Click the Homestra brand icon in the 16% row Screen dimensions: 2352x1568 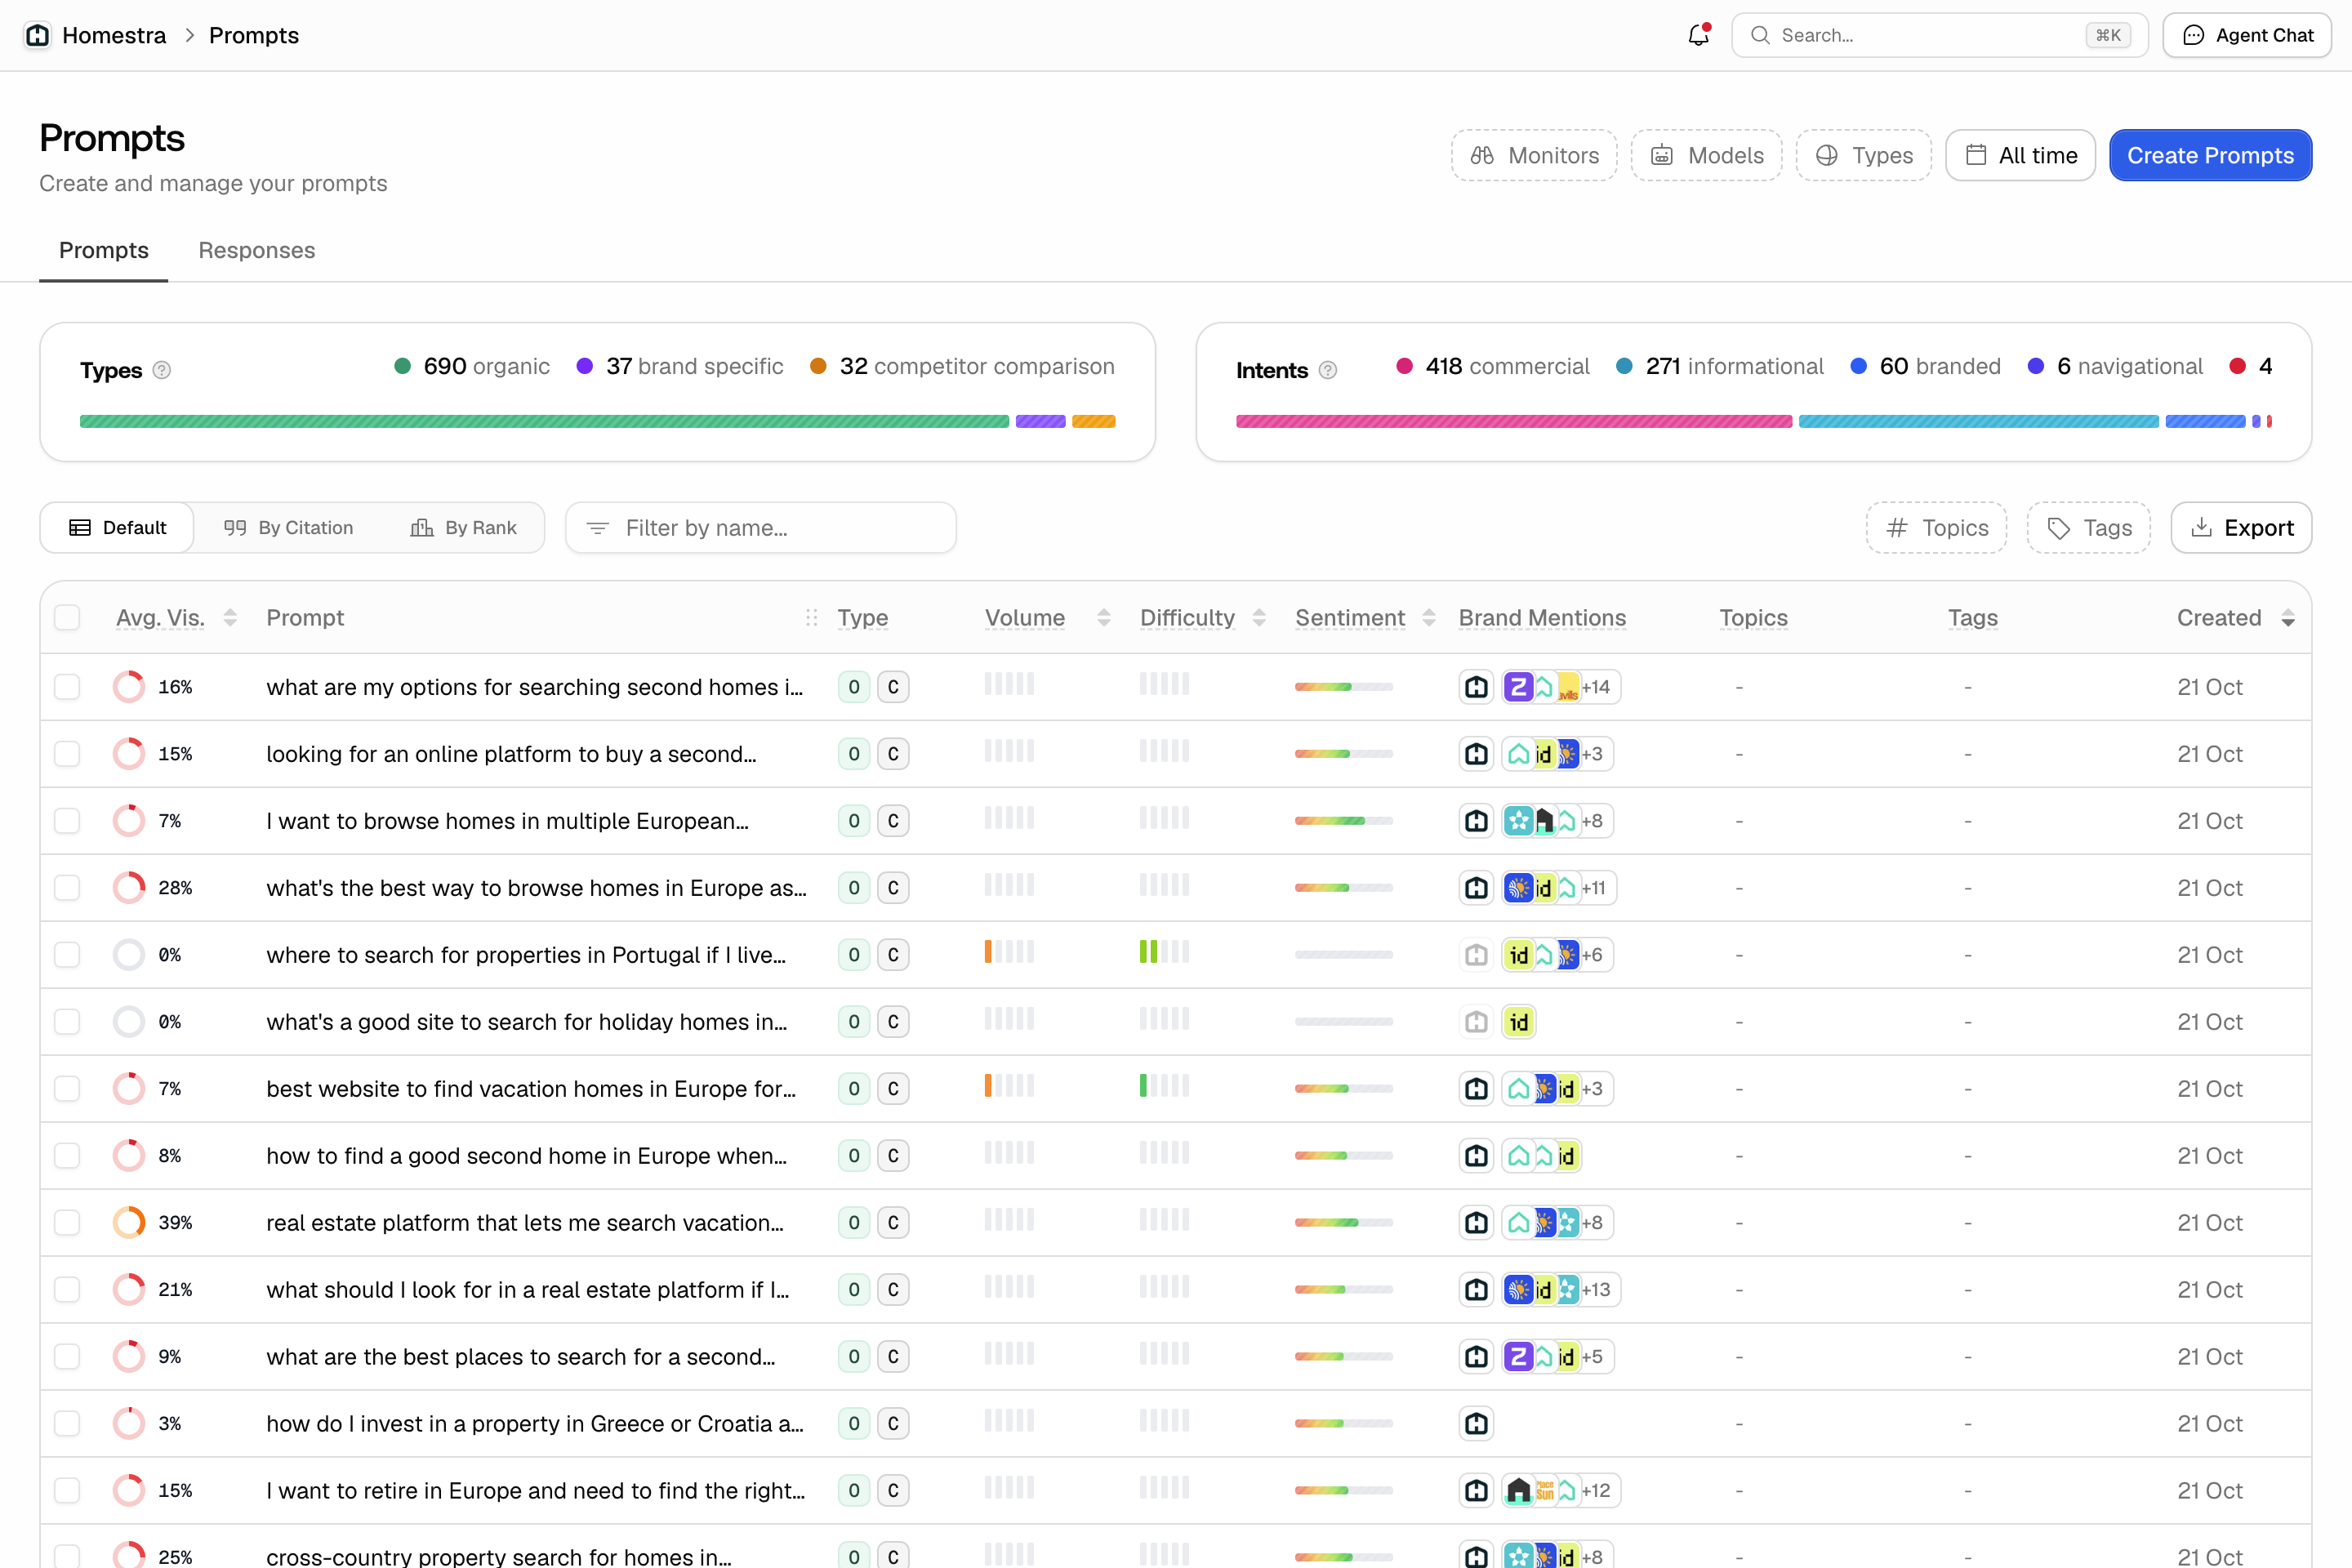pyautogui.click(x=1476, y=687)
